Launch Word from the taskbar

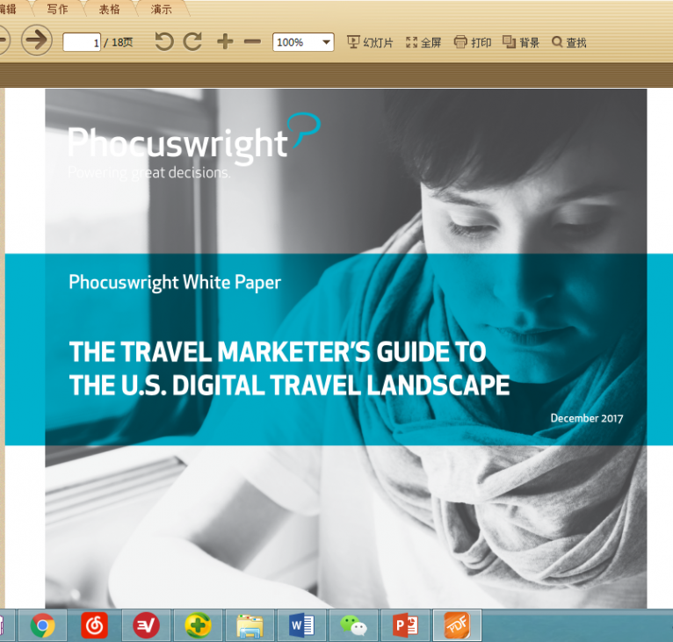point(301,625)
